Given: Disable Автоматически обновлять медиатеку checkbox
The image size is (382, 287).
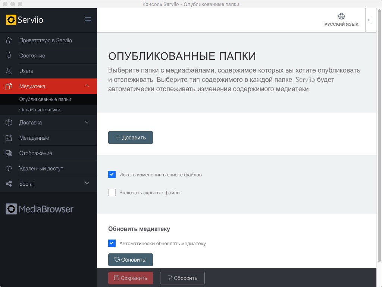Looking at the screenshot, I should tap(112, 243).
